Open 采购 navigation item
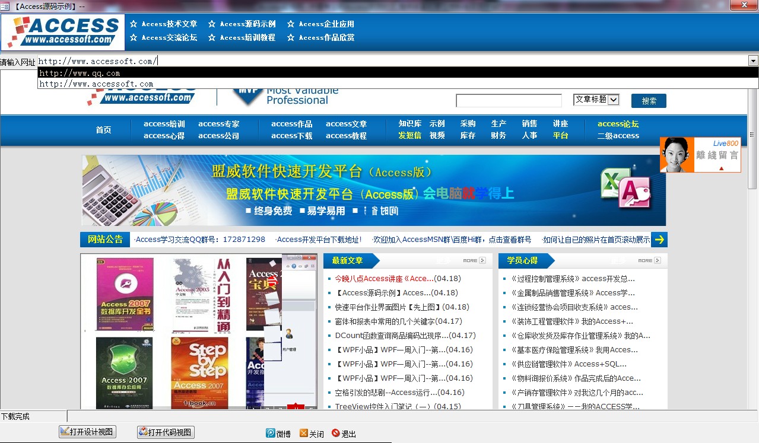Image resolution: width=759 pixels, height=443 pixels. tap(468, 124)
